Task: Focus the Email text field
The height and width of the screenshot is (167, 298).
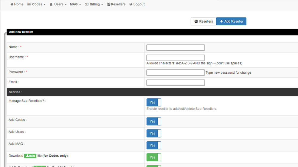Action: 176,83
